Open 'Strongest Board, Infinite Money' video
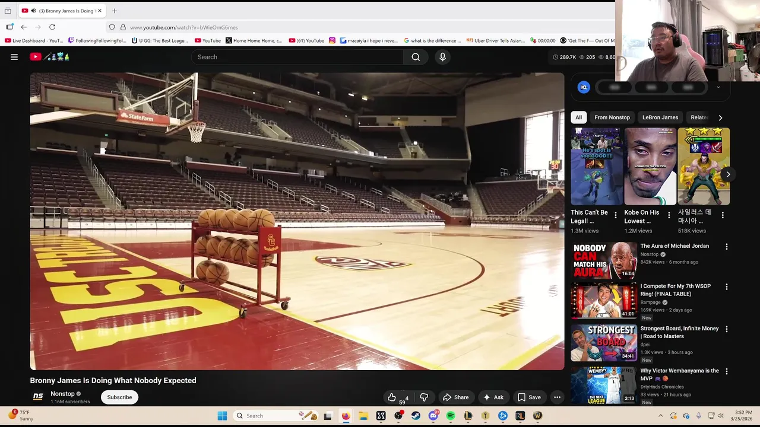Image resolution: width=760 pixels, height=427 pixels. click(679, 332)
